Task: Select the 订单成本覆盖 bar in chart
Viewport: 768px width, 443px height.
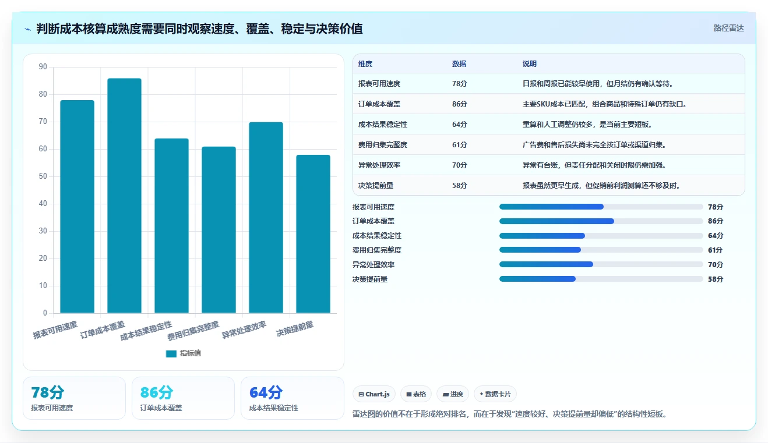Action: [124, 196]
